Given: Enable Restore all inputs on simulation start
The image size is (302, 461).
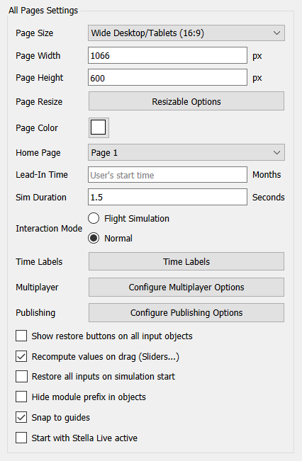Looking at the screenshot, I should pos(21,376).
